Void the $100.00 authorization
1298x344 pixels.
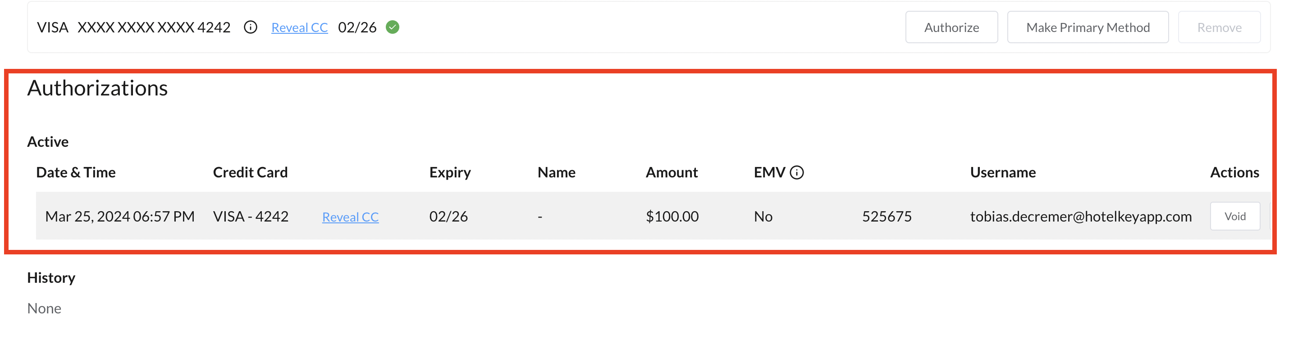click(x=1234, y=217)
